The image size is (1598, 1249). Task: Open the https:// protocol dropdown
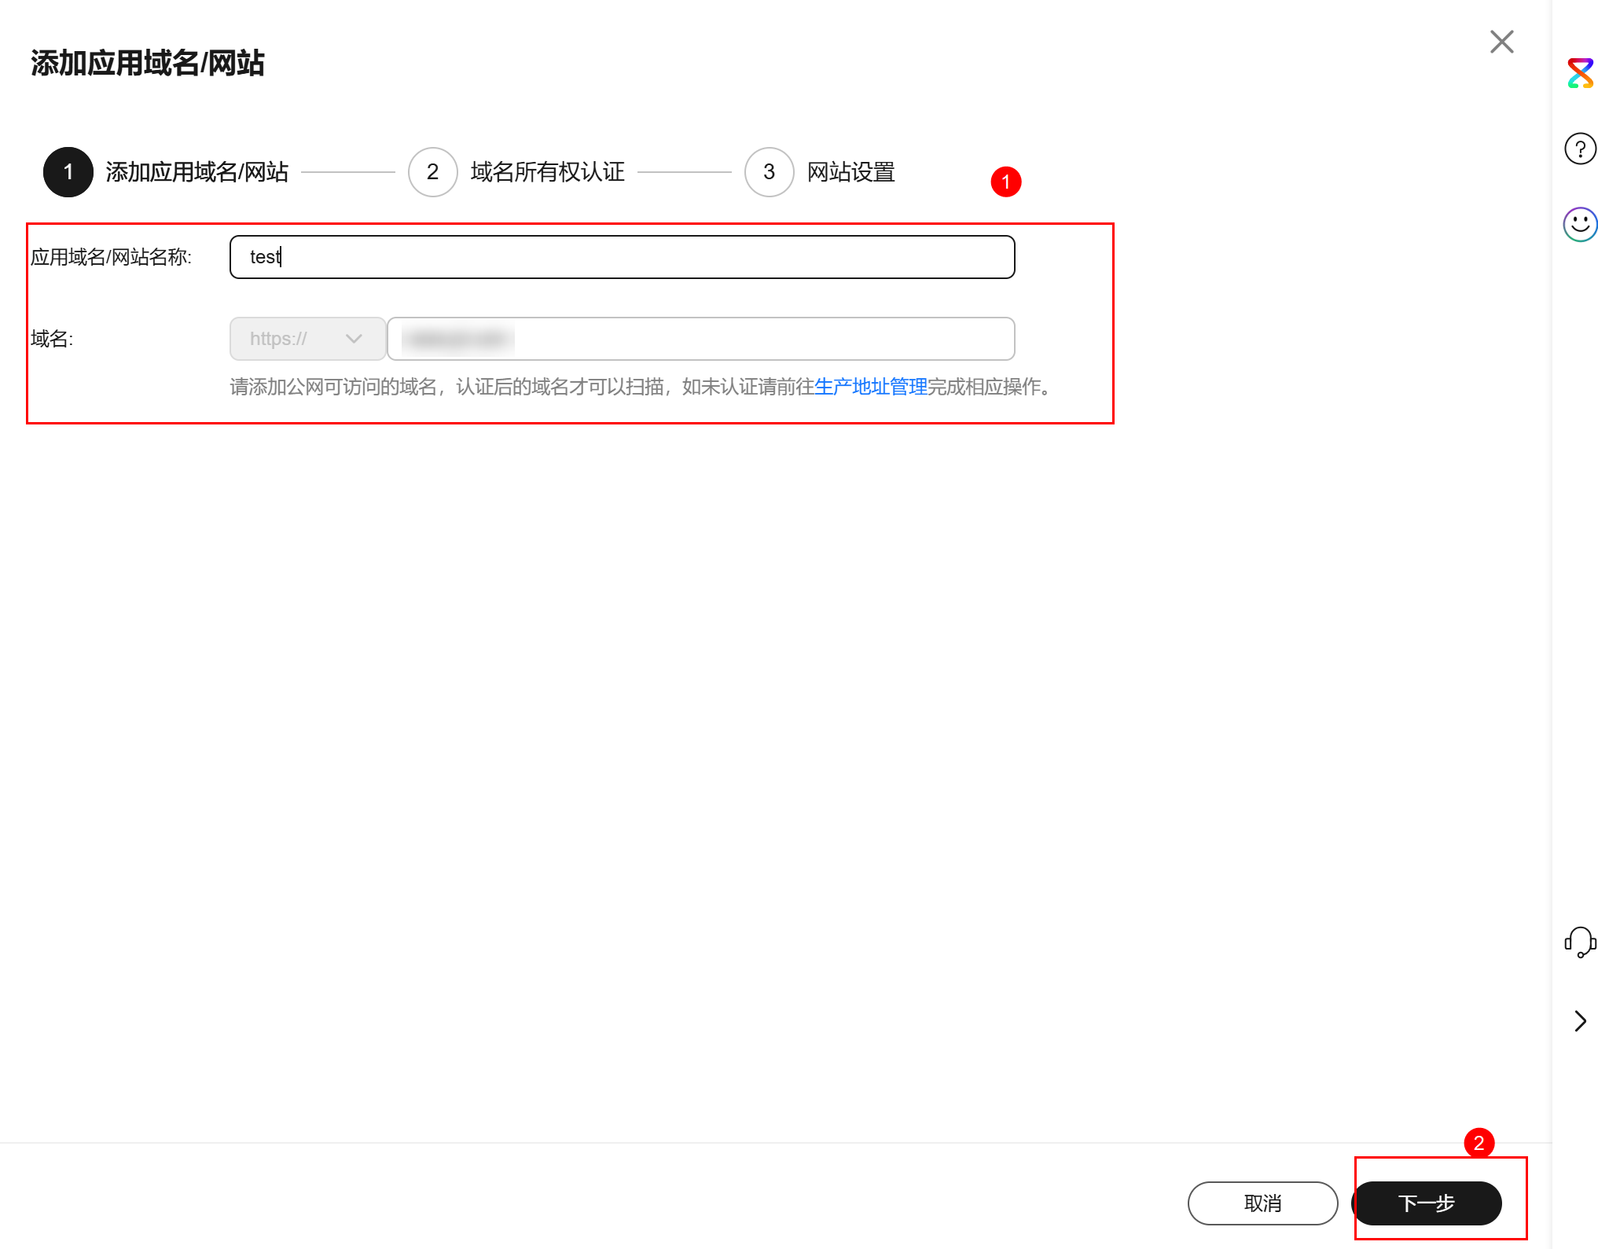tap(307, 338)
